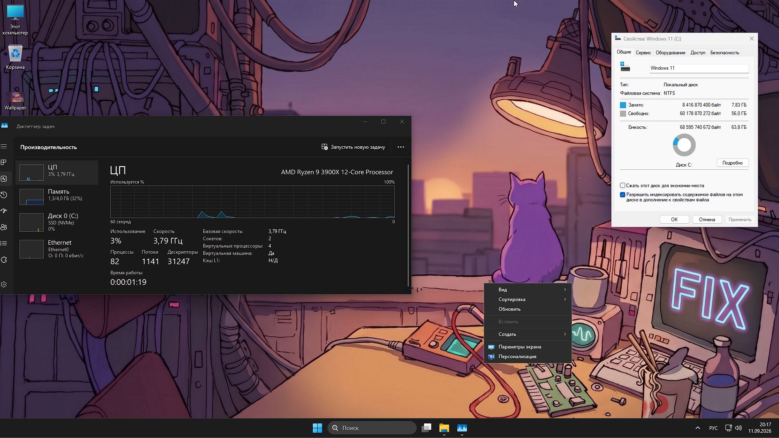The height and width of the screenshot is (438, 779).
Task: Click the Подробно button
Action: [732, 163]
